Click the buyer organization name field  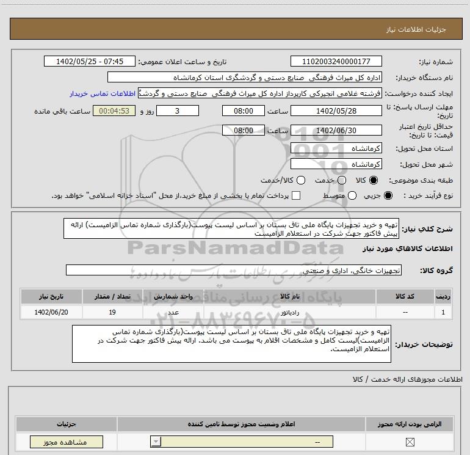tap(245, 77)
